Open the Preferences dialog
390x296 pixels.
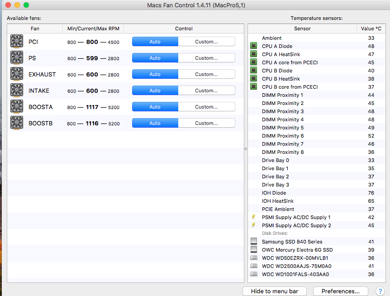(x=341, y=291)
